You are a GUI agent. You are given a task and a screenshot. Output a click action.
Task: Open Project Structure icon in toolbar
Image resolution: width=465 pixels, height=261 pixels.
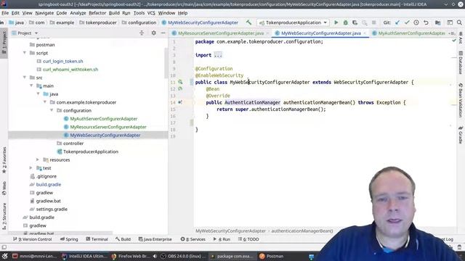437,22
